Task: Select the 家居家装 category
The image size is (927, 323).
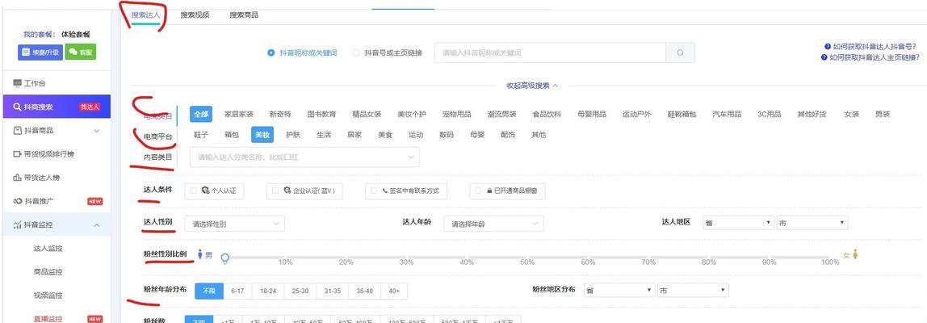Action: point(239,114)
